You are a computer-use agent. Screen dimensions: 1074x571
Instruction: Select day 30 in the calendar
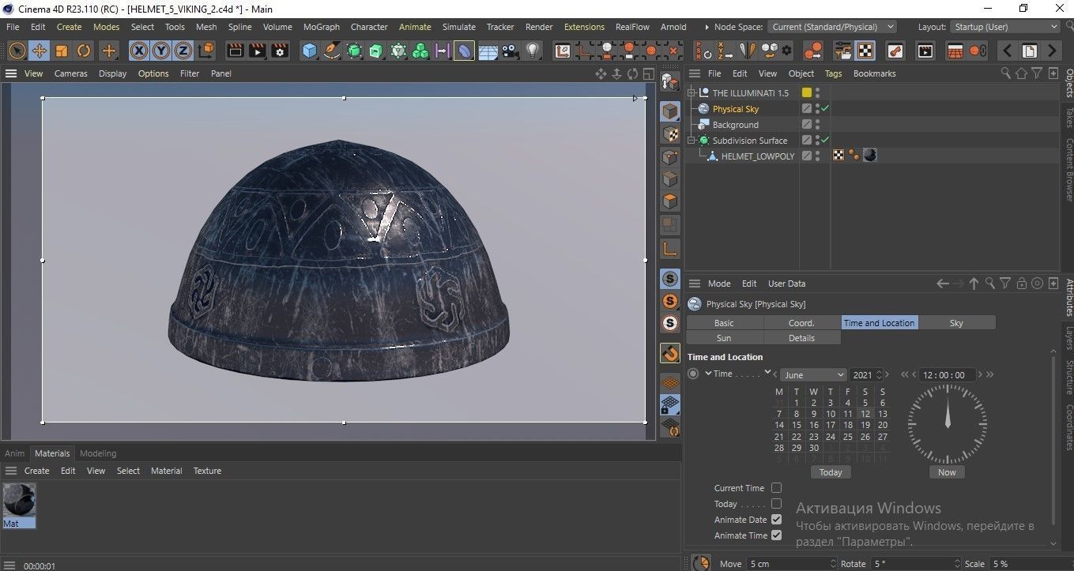click(813, 448)
